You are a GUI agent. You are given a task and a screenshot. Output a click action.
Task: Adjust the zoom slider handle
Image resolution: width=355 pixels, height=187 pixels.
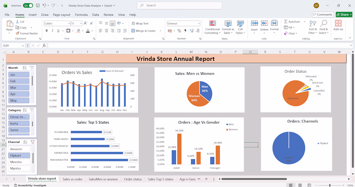point(330,185)
